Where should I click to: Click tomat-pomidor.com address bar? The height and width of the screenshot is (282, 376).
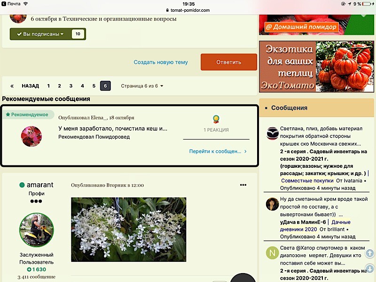pyautogui.click(x=188, y=10)
